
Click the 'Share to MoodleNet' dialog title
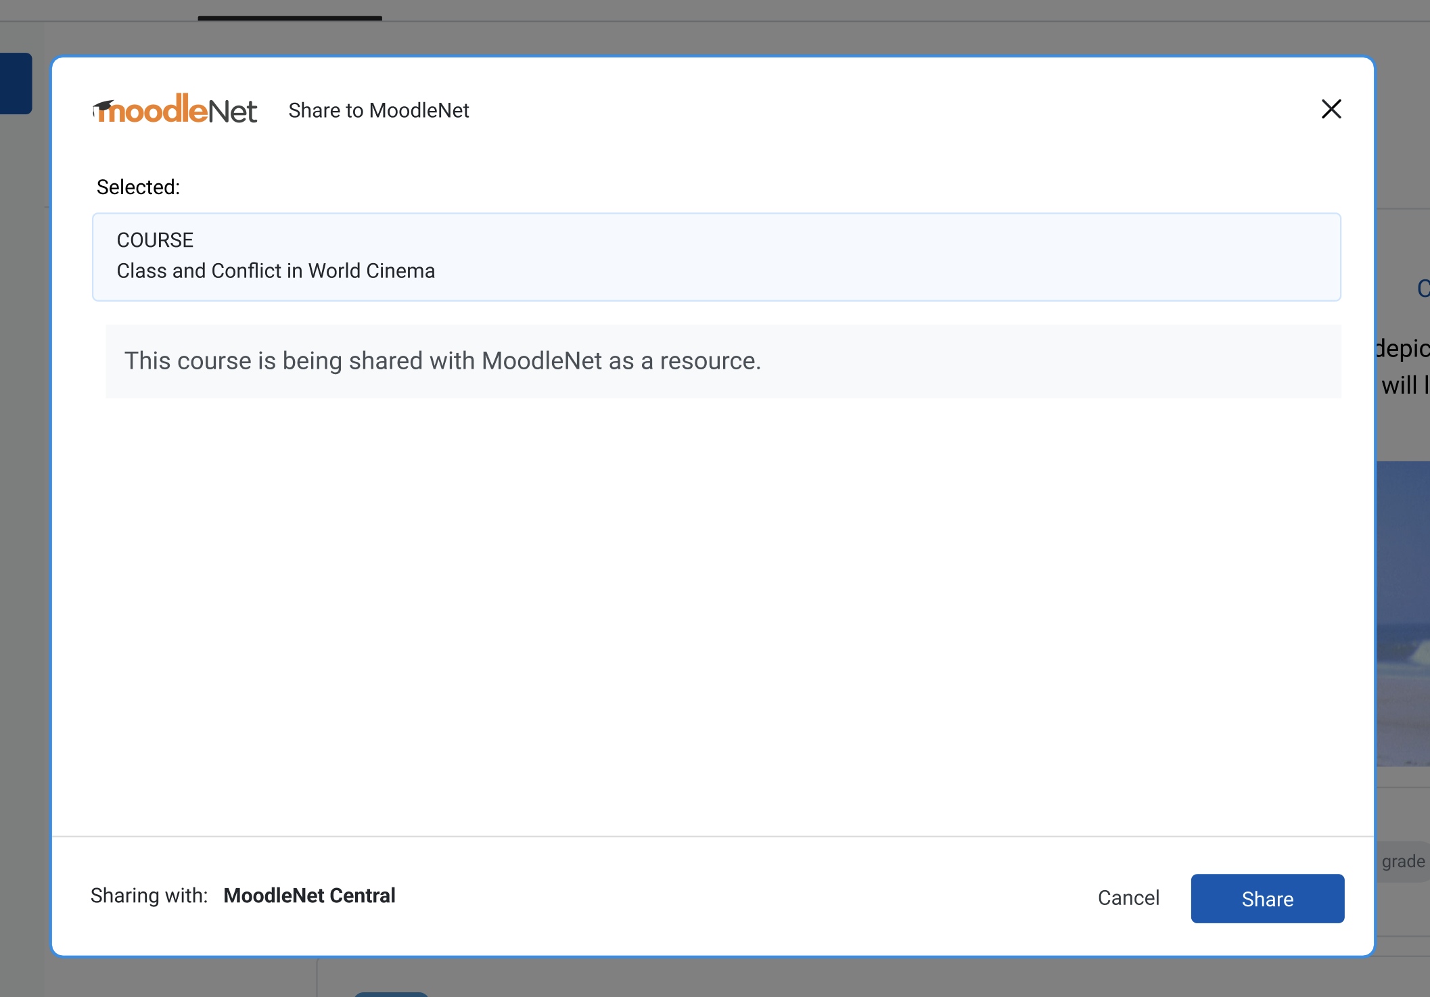pos(379,110)
